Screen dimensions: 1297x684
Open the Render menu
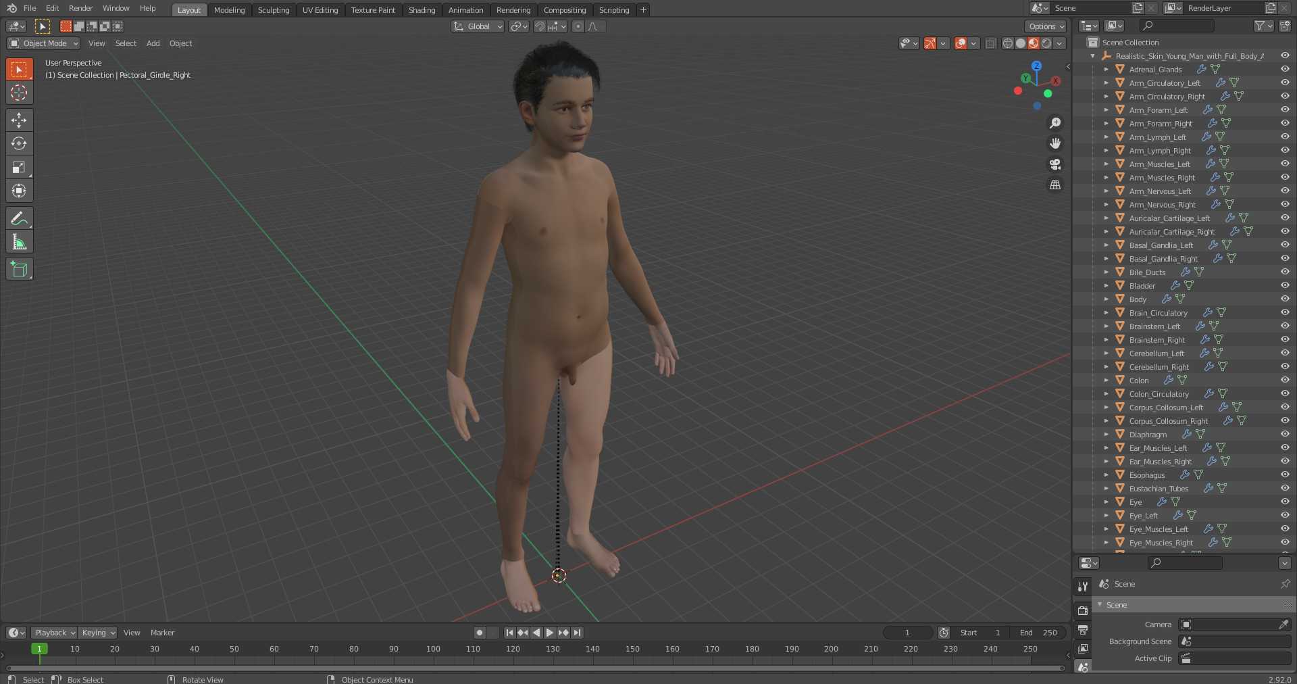tap(80, 8)
